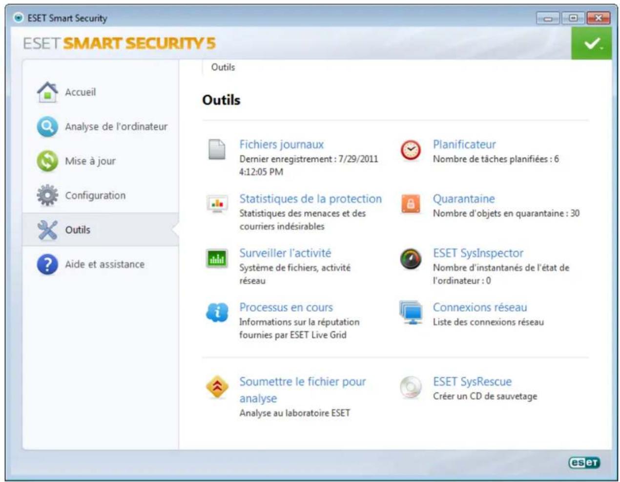Open the Configuration section
This screenshot has width=620, height=482.
[95, 195]
